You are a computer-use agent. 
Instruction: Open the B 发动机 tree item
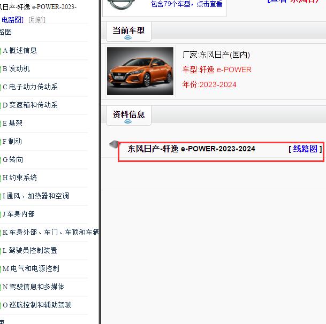tap(16, 68)
